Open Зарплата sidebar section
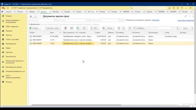This screenshot has height=110, width=196. [9, 52]
